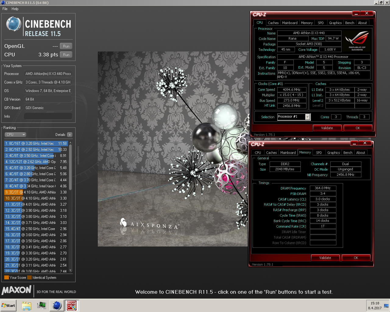The image size is (390, 312).
Task: Click the Cinebench title bar app icon
Action: point(3,3)
